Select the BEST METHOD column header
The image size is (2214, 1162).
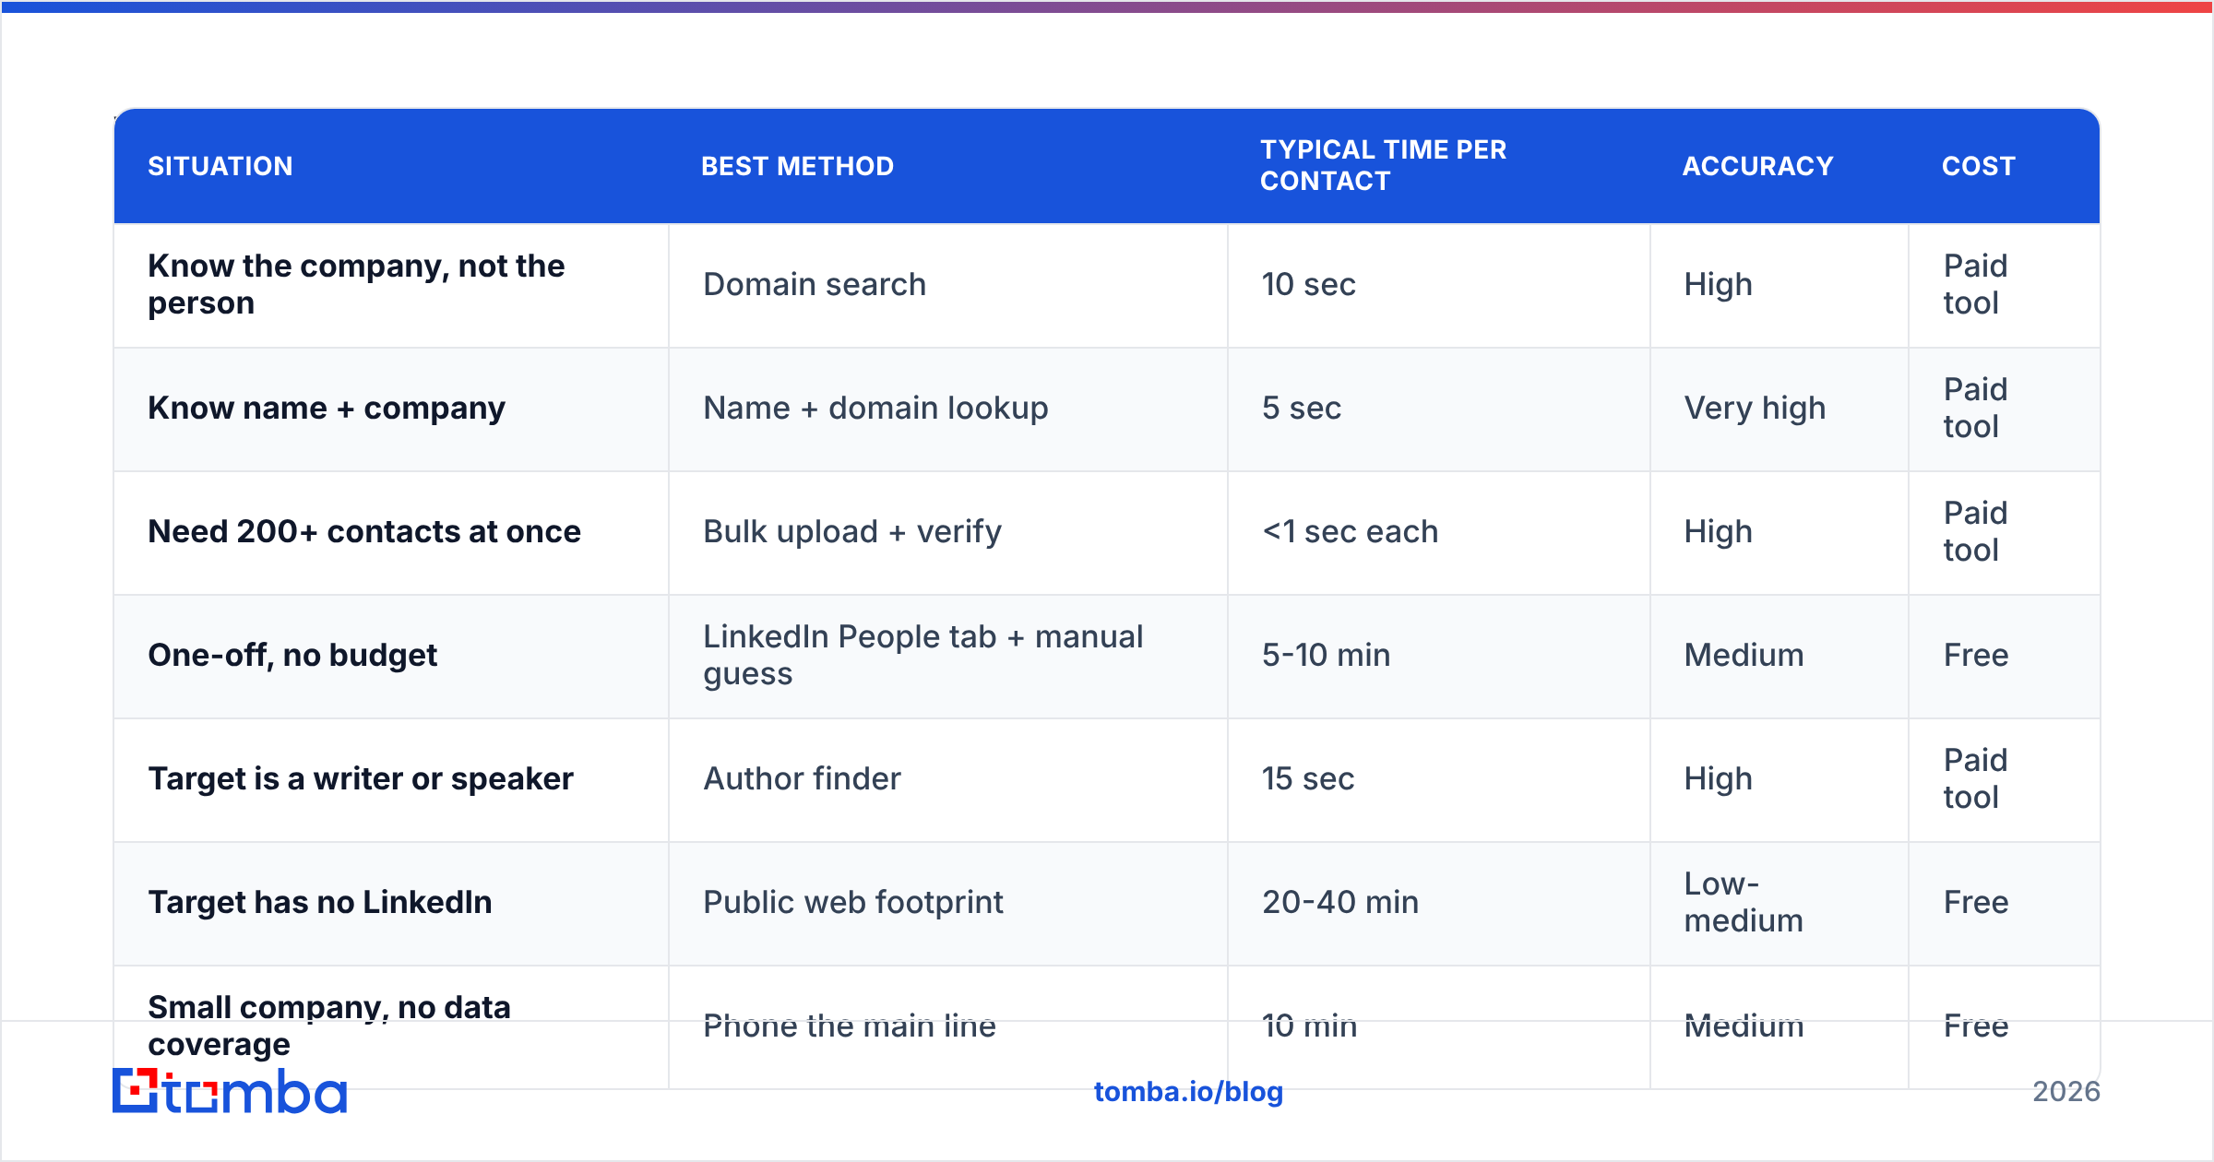point(797,166)
